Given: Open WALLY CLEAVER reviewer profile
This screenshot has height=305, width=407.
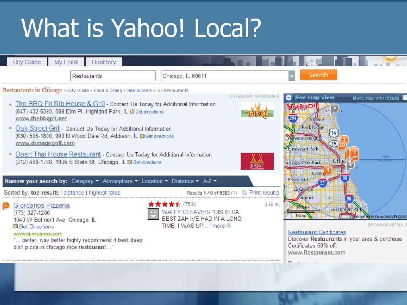Looking at the screenshot, I should pos(185,212).
